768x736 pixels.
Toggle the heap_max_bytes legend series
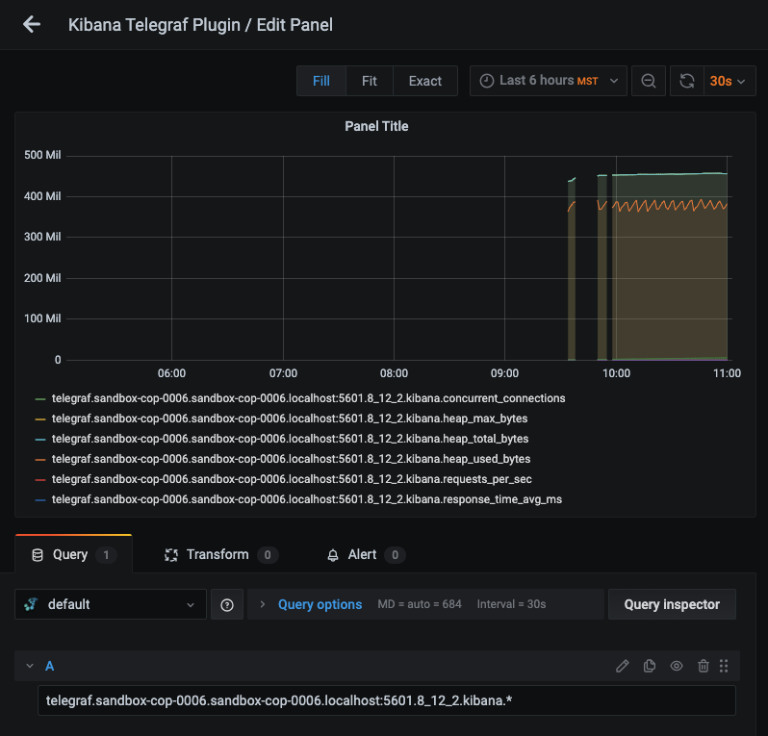(290, 419)
